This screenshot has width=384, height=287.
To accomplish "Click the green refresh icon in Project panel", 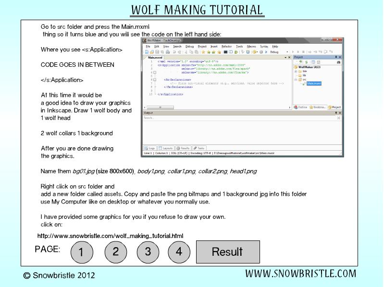I will pyautogui.click(x=306, y=62).
